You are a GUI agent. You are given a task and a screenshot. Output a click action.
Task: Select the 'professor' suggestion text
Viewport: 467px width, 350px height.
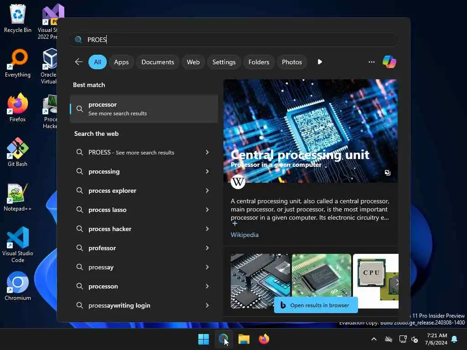[x=102, y=248]
